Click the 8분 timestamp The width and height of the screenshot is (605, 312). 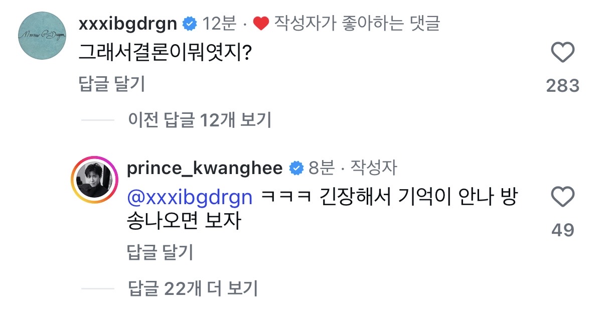pyautogui.click(x=322, y=169)
